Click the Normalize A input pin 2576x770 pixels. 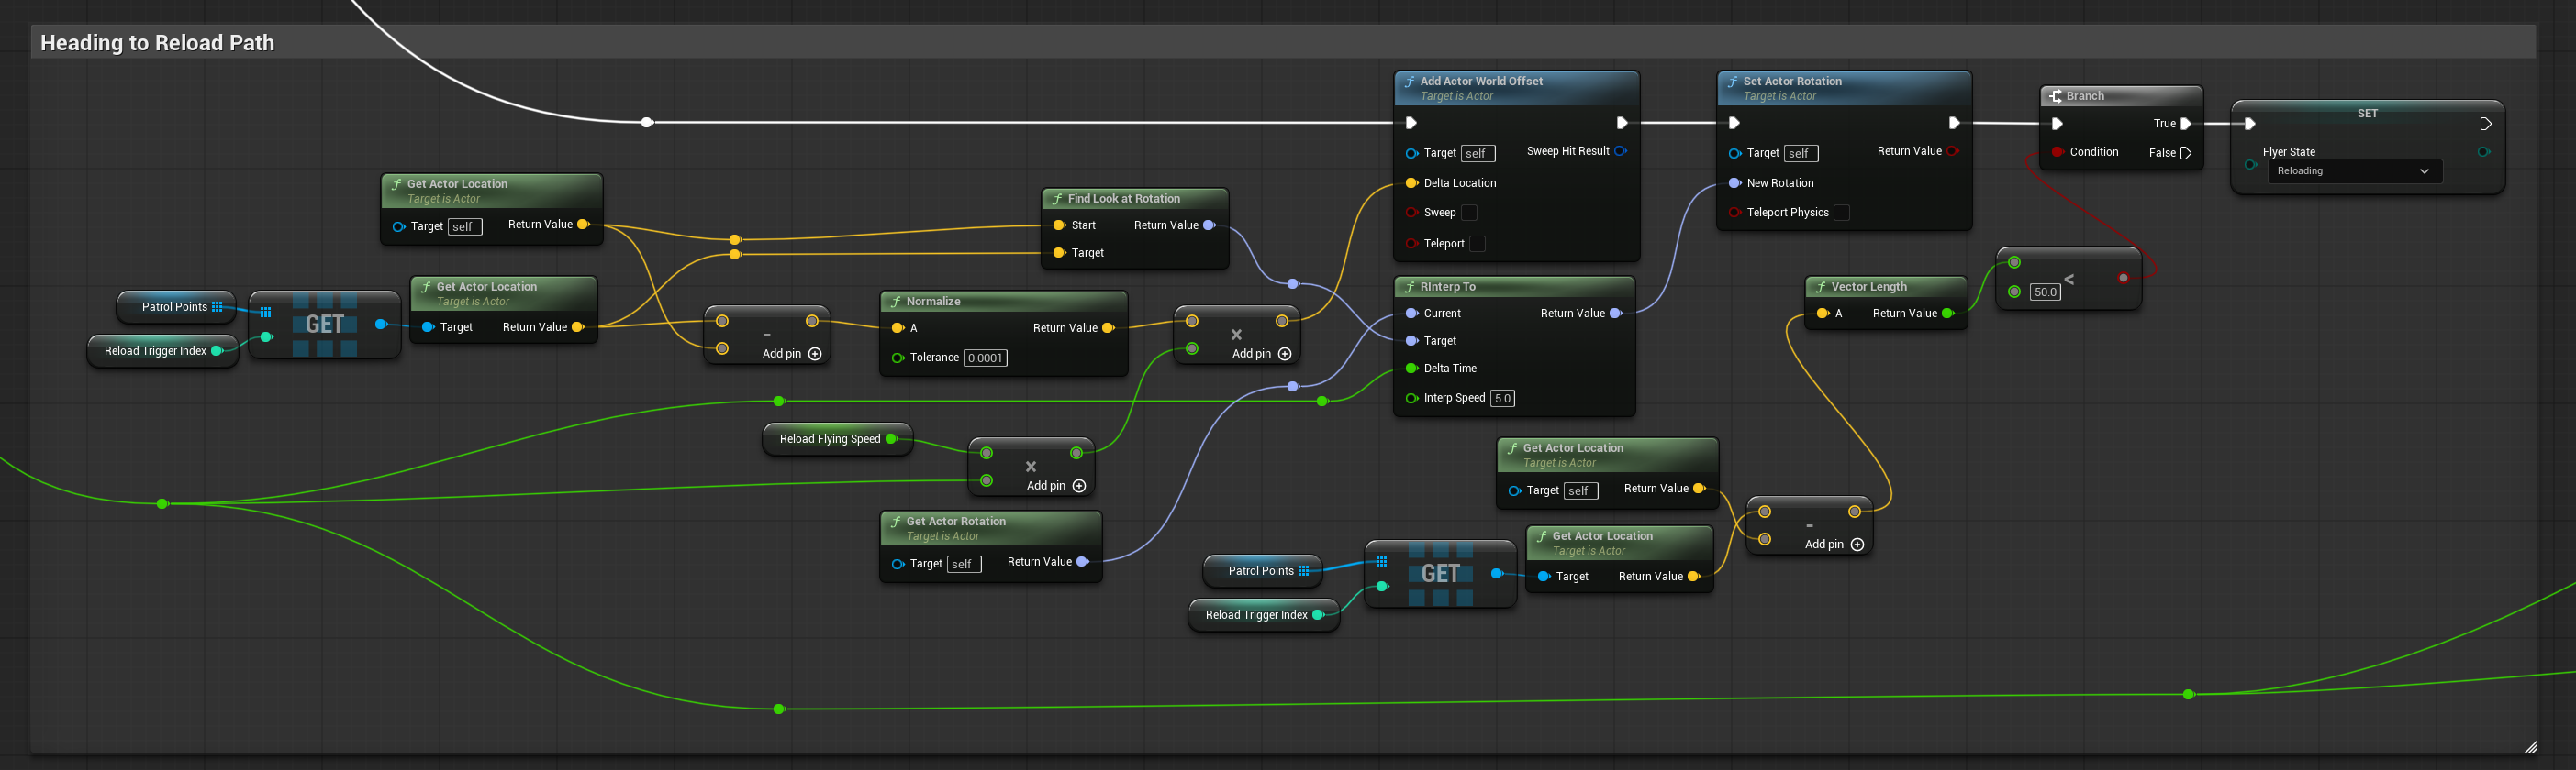tap(898, 328)
